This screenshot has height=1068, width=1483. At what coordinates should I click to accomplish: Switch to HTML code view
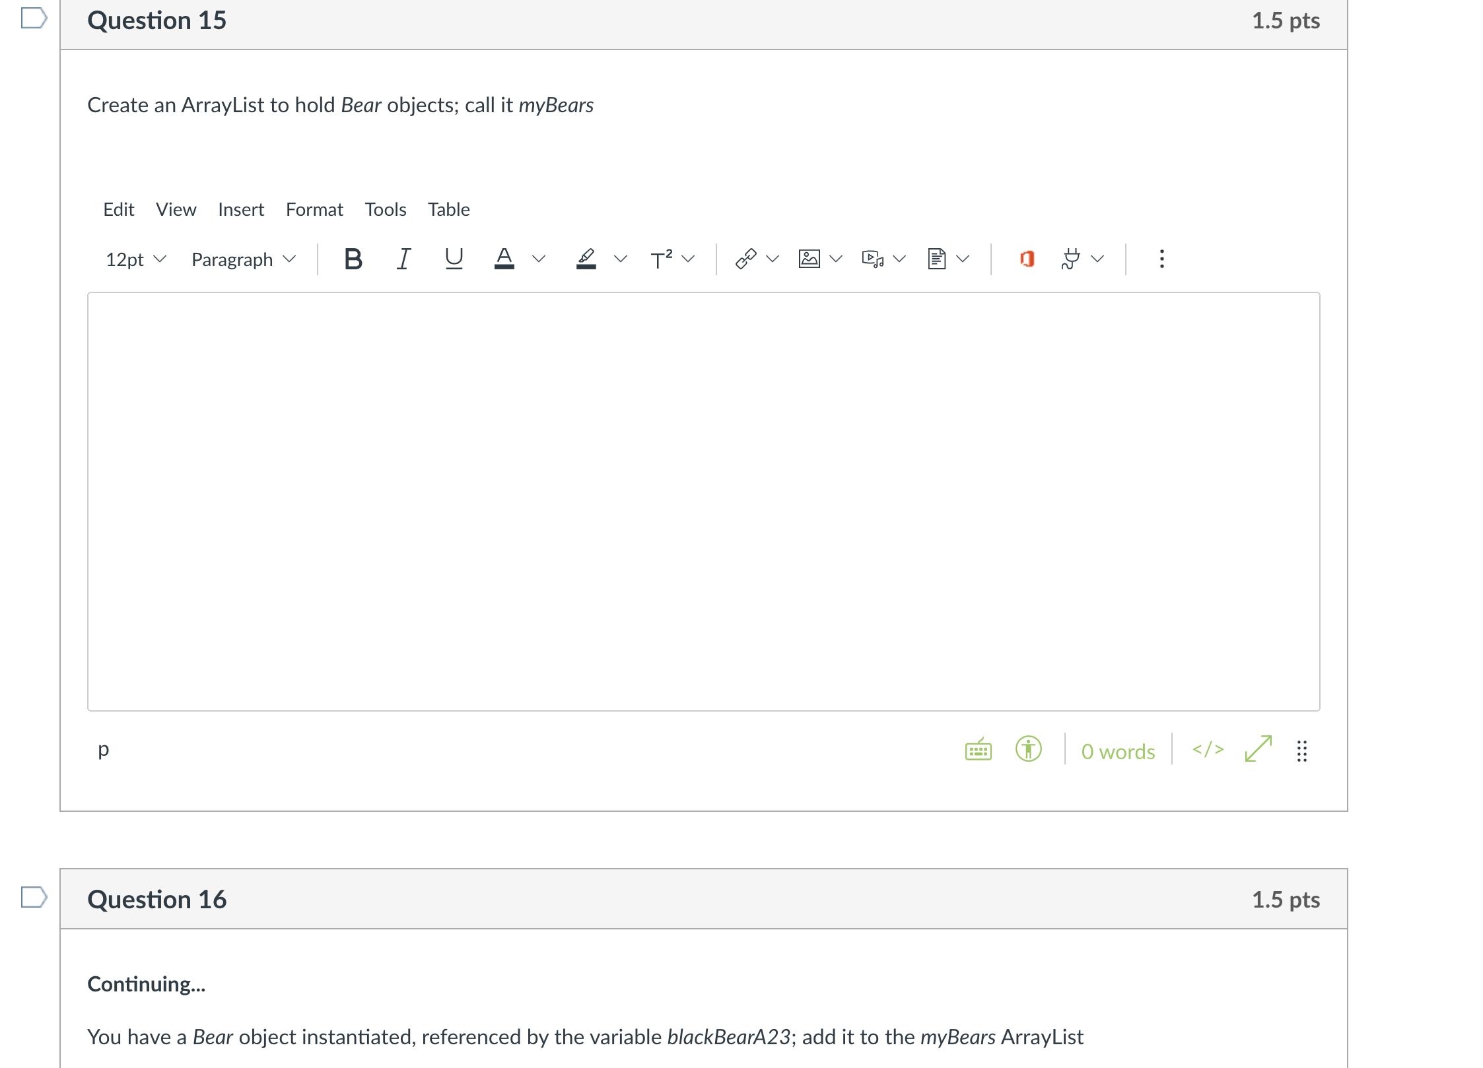(x=1208, y=749)
